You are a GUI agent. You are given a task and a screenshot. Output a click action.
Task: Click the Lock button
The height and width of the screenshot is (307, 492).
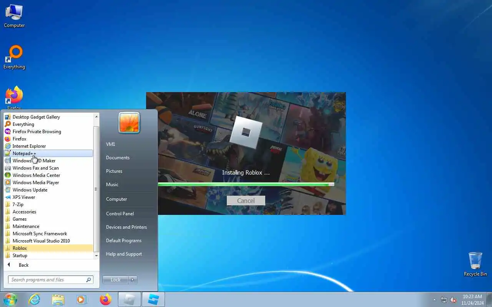pos(116,280)
